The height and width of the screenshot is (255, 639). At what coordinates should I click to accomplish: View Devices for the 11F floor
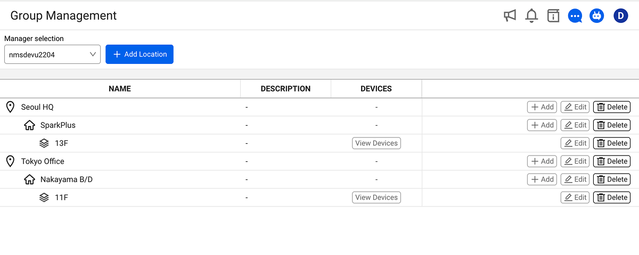(x=376, y=198)
